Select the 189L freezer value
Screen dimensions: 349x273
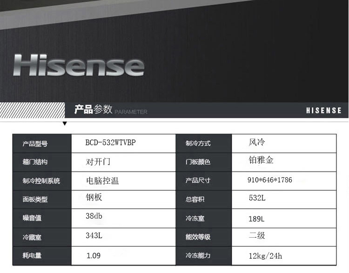coord(256,219)
